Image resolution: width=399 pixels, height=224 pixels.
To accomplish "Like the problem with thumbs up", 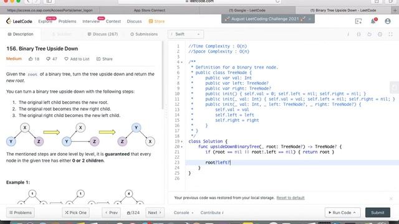I will (x=31, y=59).
